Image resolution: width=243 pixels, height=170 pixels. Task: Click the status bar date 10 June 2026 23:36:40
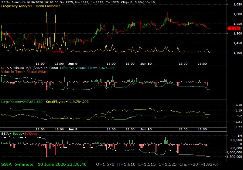click(x=62, y=165)
